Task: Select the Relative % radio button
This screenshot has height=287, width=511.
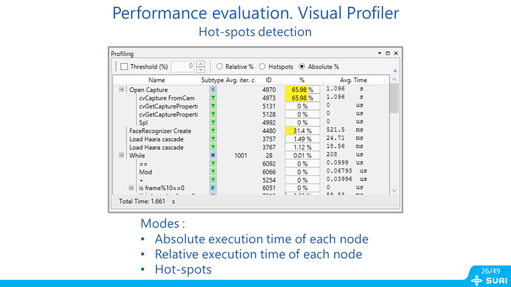Action: tap(220, 67)
